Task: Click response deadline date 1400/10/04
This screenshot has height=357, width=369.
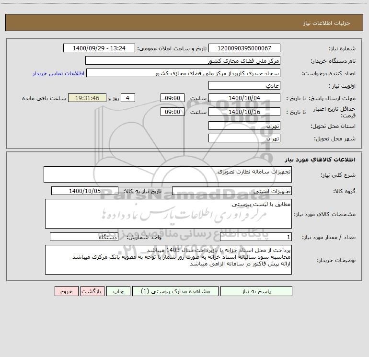Action: pos(244,98)
